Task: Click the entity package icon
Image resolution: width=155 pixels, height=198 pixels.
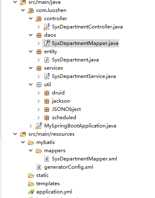Action: coord(39,52)
